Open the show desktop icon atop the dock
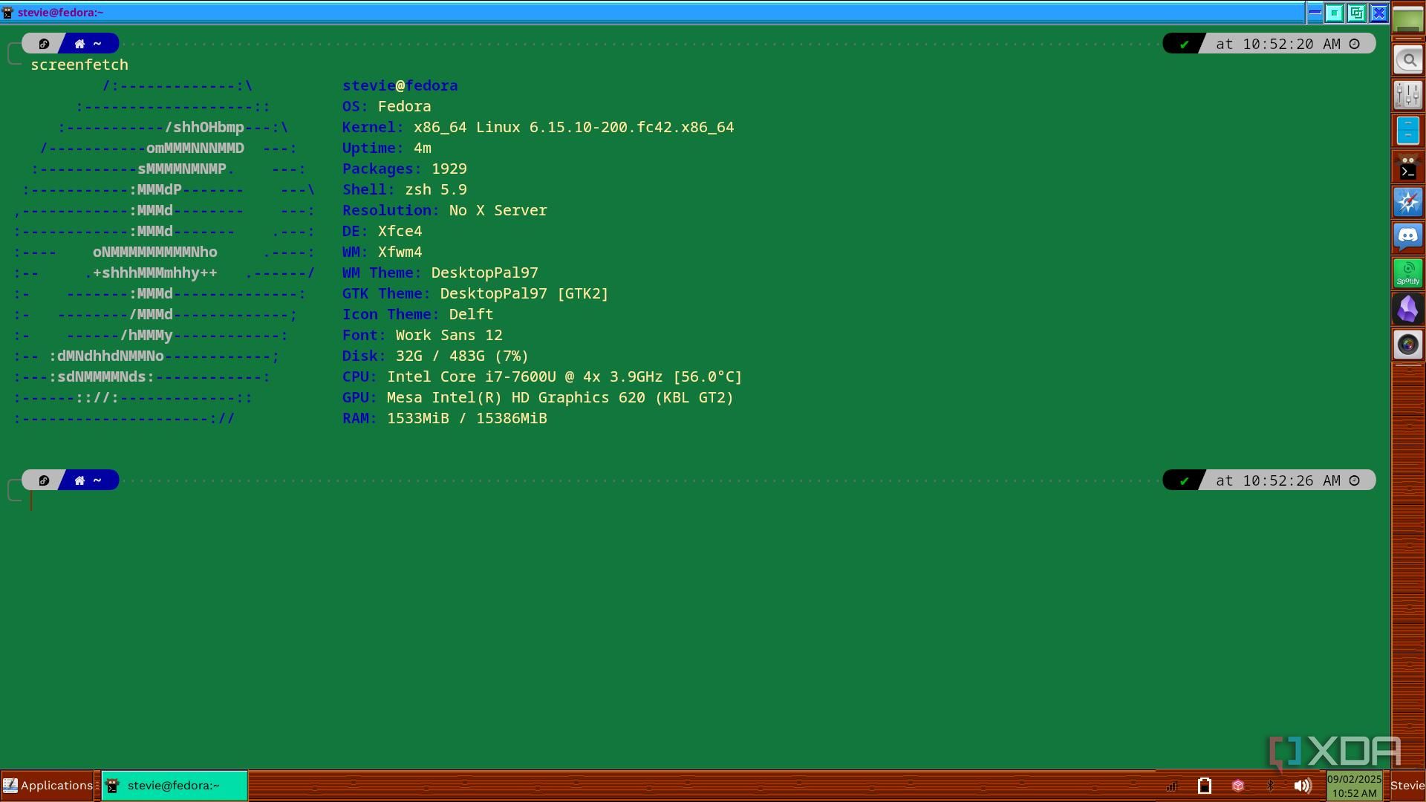The width and height of the screenshot is (1426, 802). click(x=1408, y=20)
